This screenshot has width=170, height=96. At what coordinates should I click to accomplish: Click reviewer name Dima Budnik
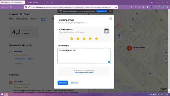coord(18,82)
